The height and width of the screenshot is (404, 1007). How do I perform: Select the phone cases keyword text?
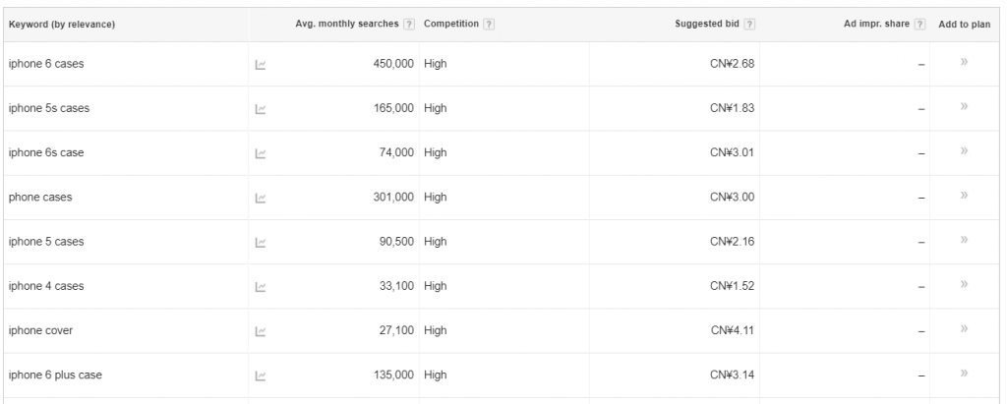pyautogui.click(x=39, y=198)
